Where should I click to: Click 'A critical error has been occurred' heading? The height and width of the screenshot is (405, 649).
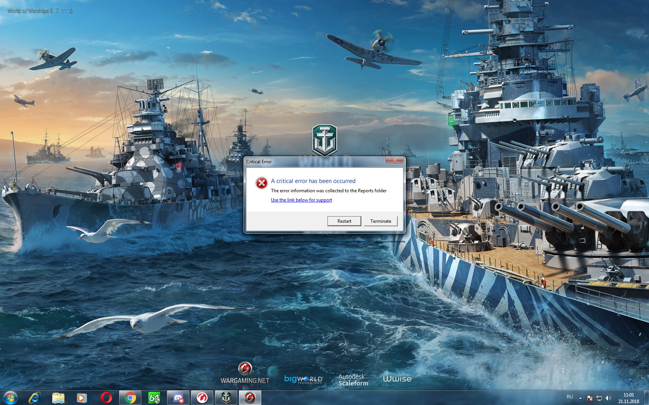pos(313,181)
